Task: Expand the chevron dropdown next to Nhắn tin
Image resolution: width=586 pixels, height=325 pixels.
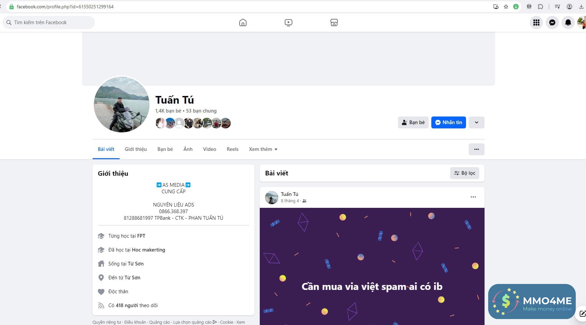Action: point(477,122)
